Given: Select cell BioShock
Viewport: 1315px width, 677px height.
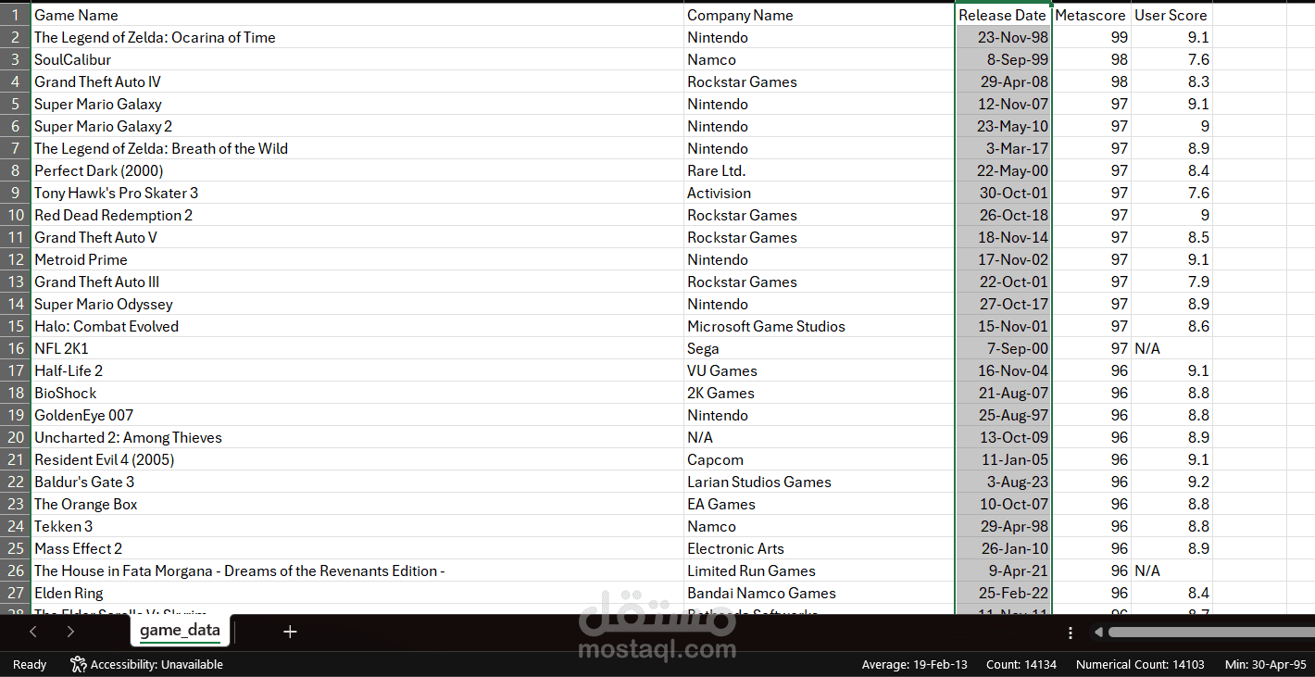Looking at the screenshot, I should (357, 393).
